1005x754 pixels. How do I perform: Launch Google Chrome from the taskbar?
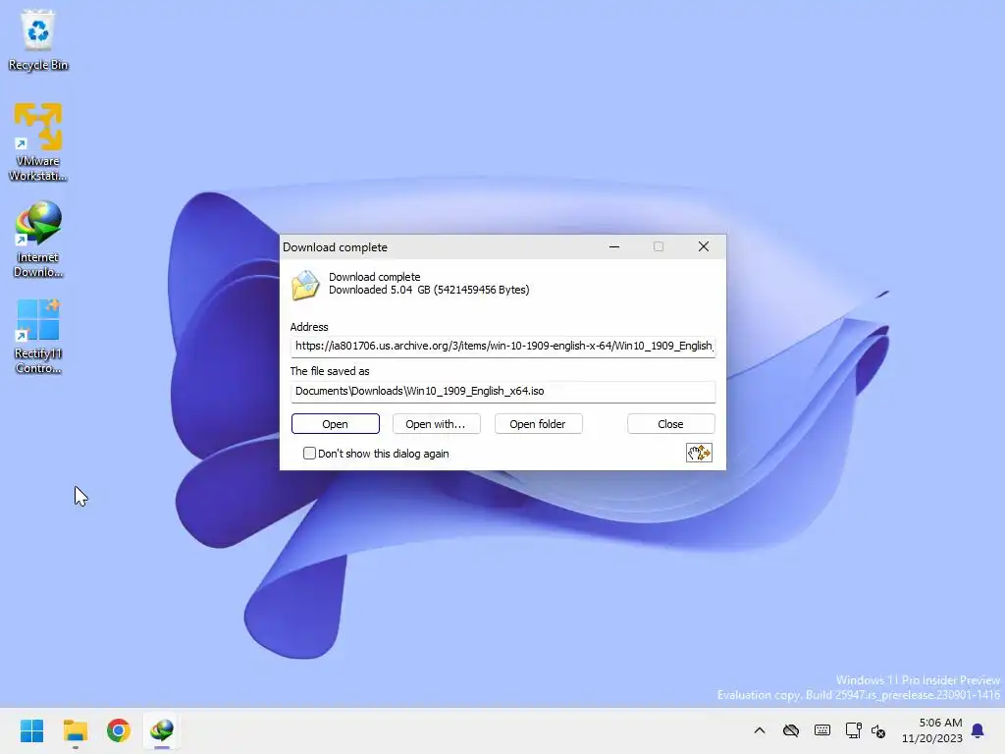coord(119,730)
